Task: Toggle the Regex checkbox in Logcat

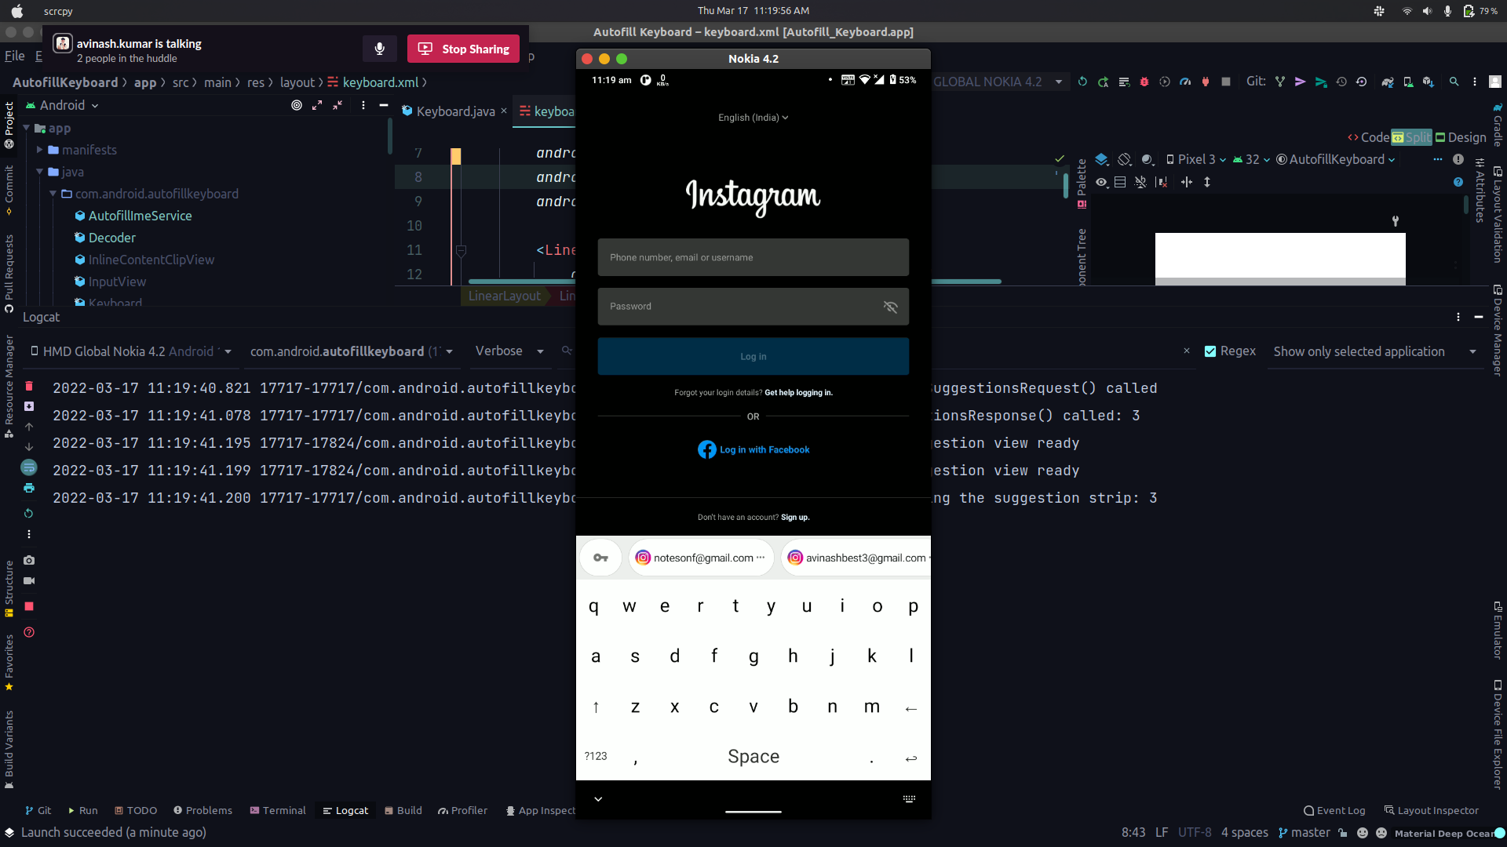Action: 1210,351
